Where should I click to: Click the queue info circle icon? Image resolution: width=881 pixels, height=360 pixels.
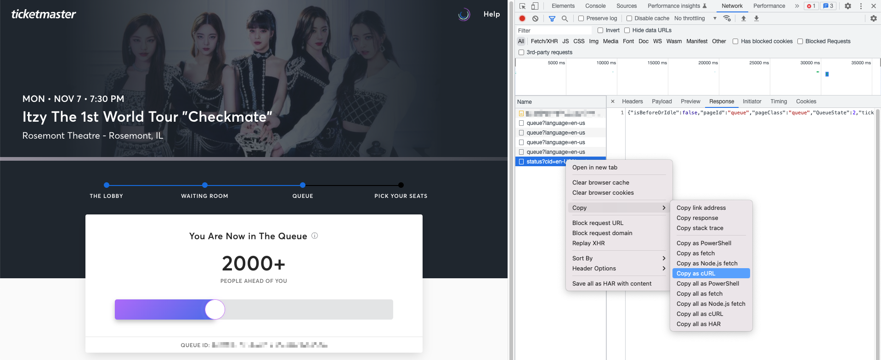[315, 236]
